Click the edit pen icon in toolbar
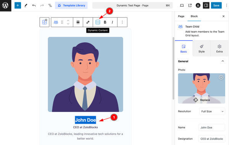This screenshot has height=145, width=229. pyautogui.click(x=88, y=22)
